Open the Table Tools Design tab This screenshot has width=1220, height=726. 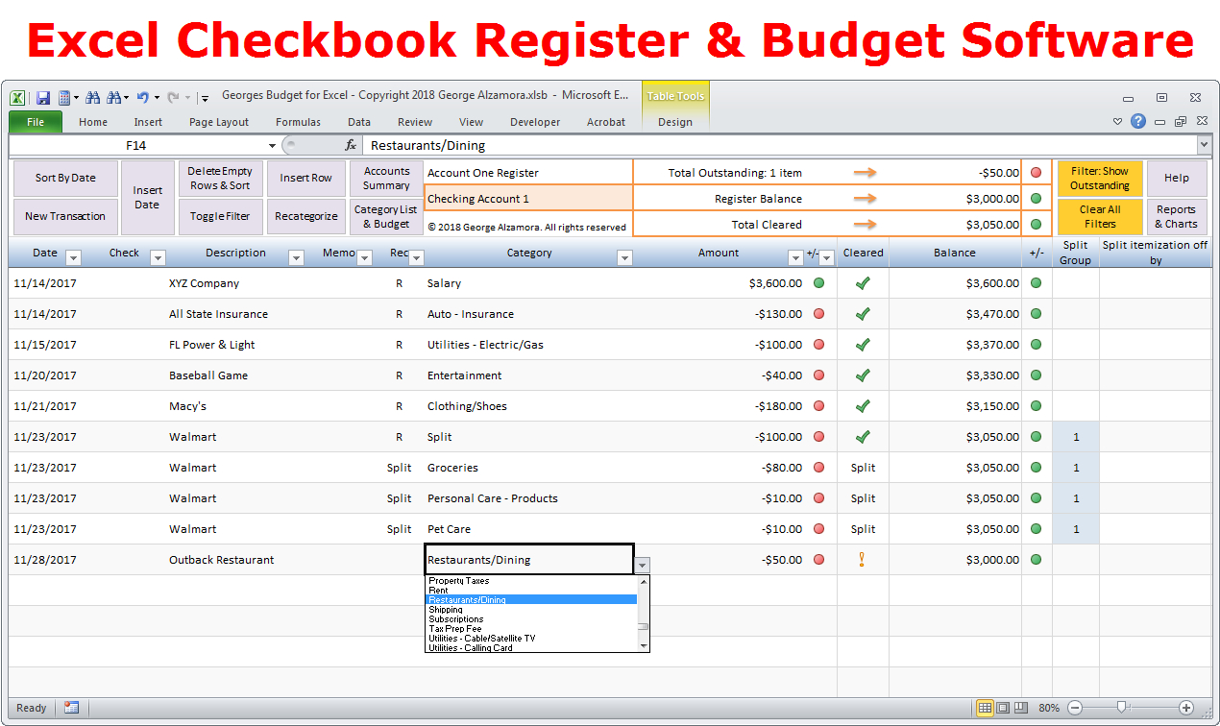pos(675,122)
